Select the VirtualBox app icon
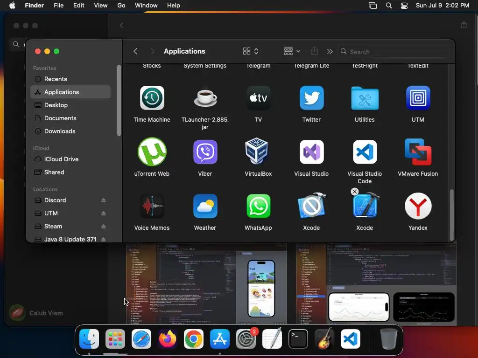 pyautogui.click(x=257, y=151)
